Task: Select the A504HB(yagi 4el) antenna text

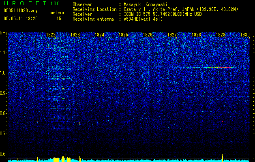Action: coord(143,19)
